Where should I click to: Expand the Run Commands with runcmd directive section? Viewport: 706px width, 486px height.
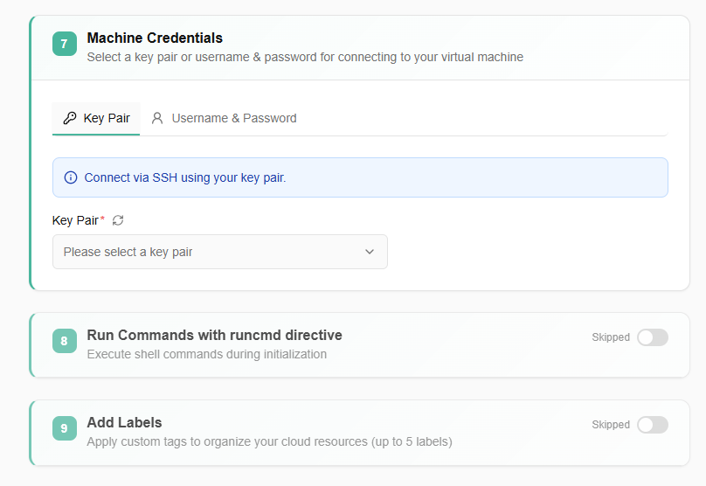(x=214, y=335)
